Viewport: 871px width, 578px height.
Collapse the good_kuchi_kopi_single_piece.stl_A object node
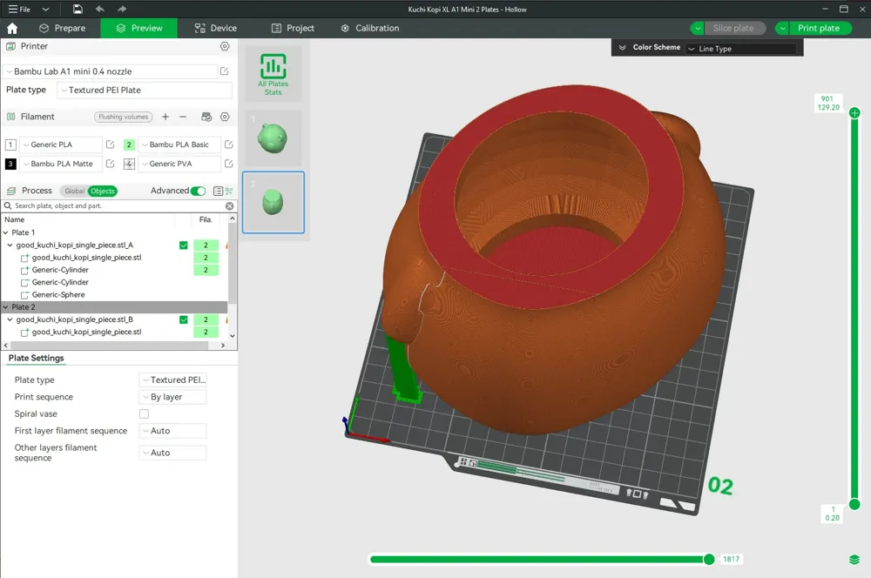pyautogui.click(x=10, y=245)
